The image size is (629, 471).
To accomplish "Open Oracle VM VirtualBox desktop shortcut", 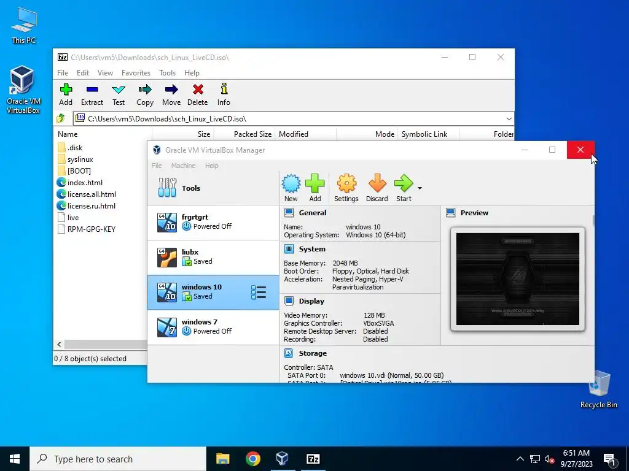I will [x=23, y=90].
